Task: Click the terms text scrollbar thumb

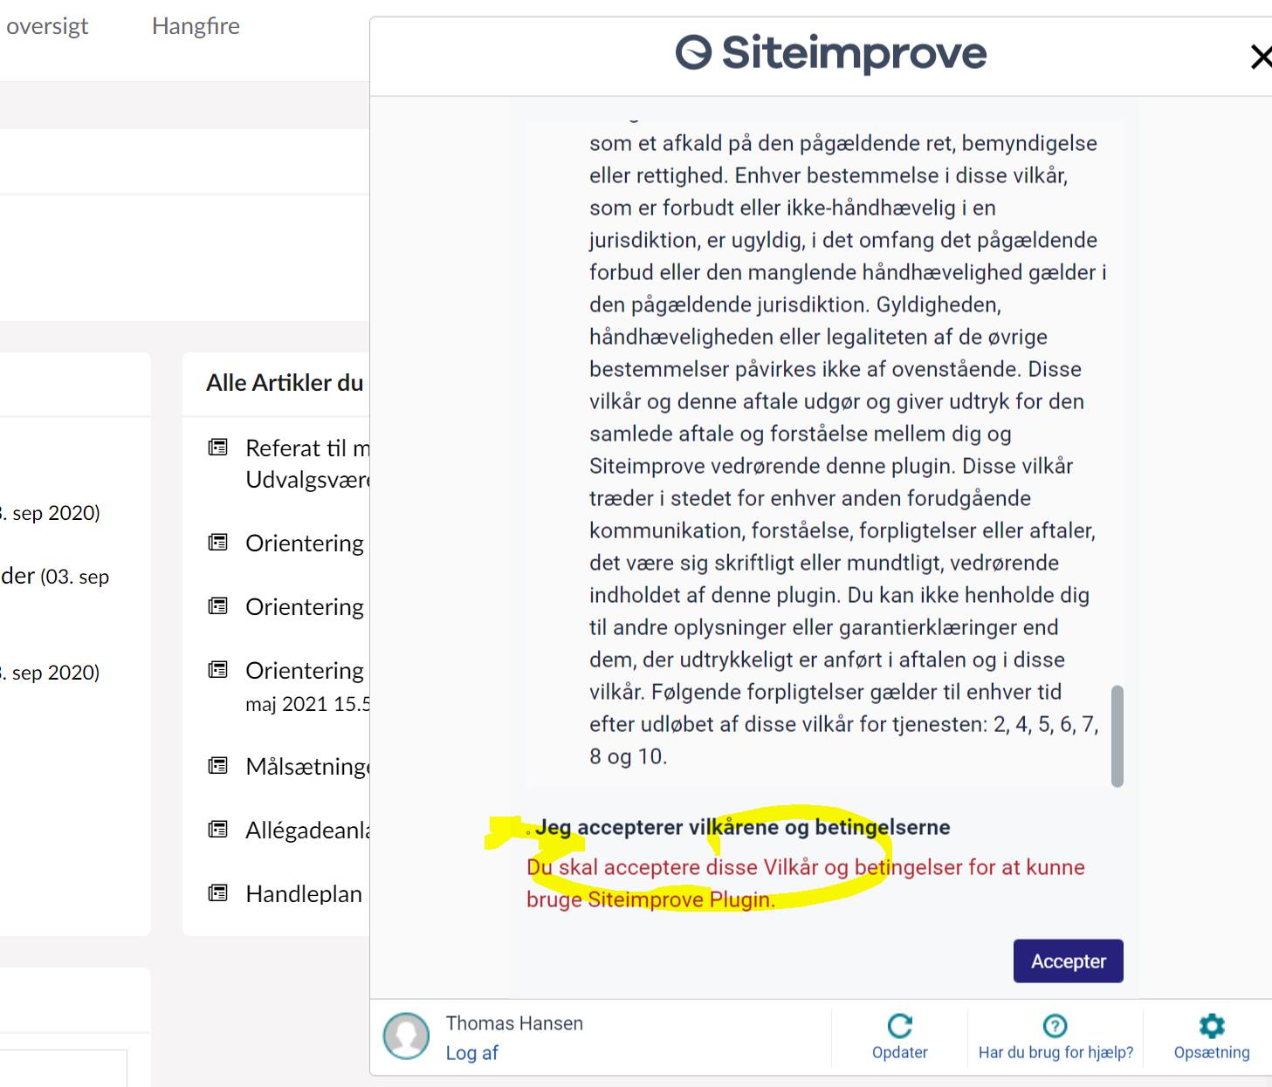Action: pyautogui.click(x=1117, y=735)
